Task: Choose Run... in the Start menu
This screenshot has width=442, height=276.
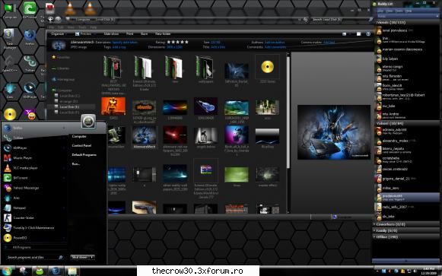Action: pyautogui.click(x=76, y=164)
